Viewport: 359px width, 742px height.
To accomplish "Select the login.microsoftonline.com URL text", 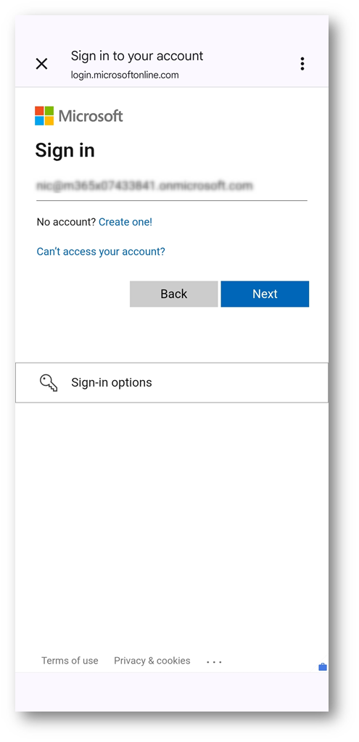I will [125, 75].
